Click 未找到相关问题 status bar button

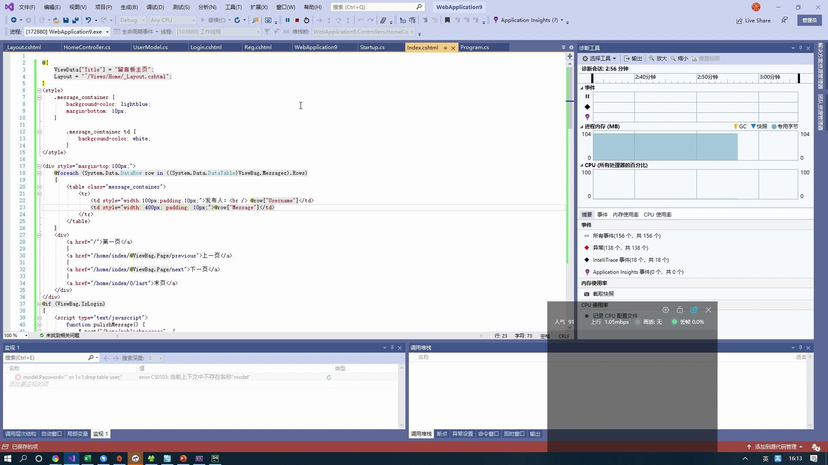62,335
